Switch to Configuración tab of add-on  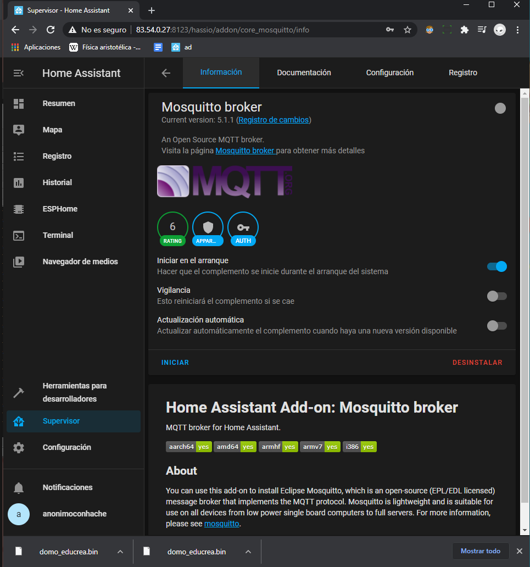click(x=390, y=73)
